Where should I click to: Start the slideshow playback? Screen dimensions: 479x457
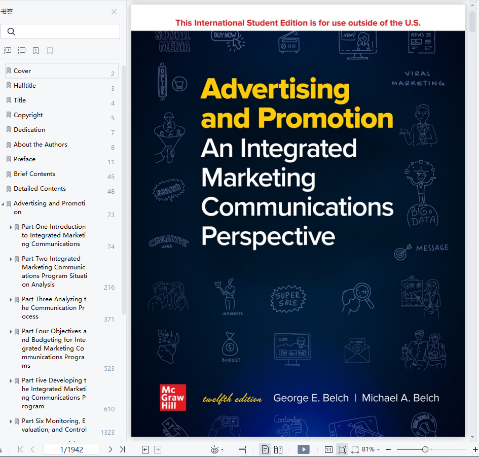click(x=304, y=449)
